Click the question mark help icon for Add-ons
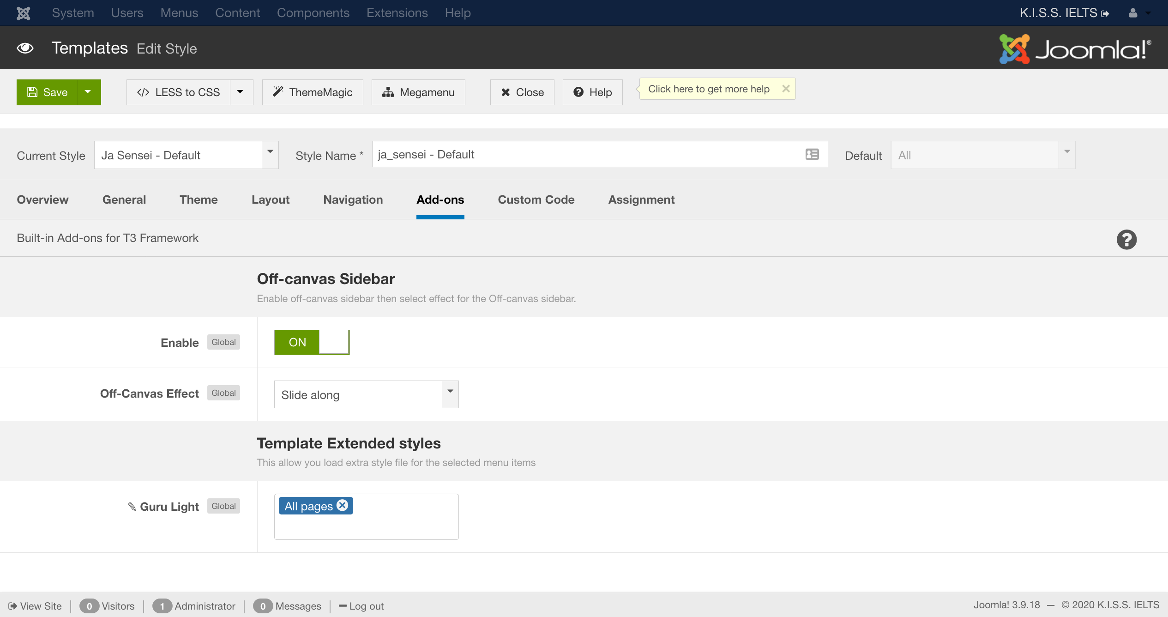This screenshot has width=1168, height=617. 1126,240
